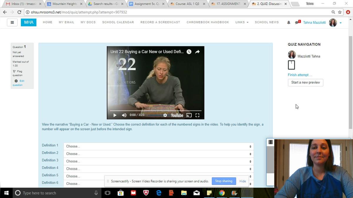Play the YouTube video
This screenshot has width=353, height=198.
pyautogui.click(x=115, y=115)
